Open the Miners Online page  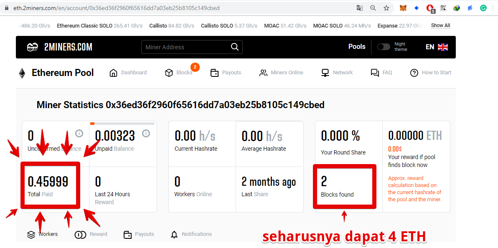pyautogui.click(x=281, y=73)
